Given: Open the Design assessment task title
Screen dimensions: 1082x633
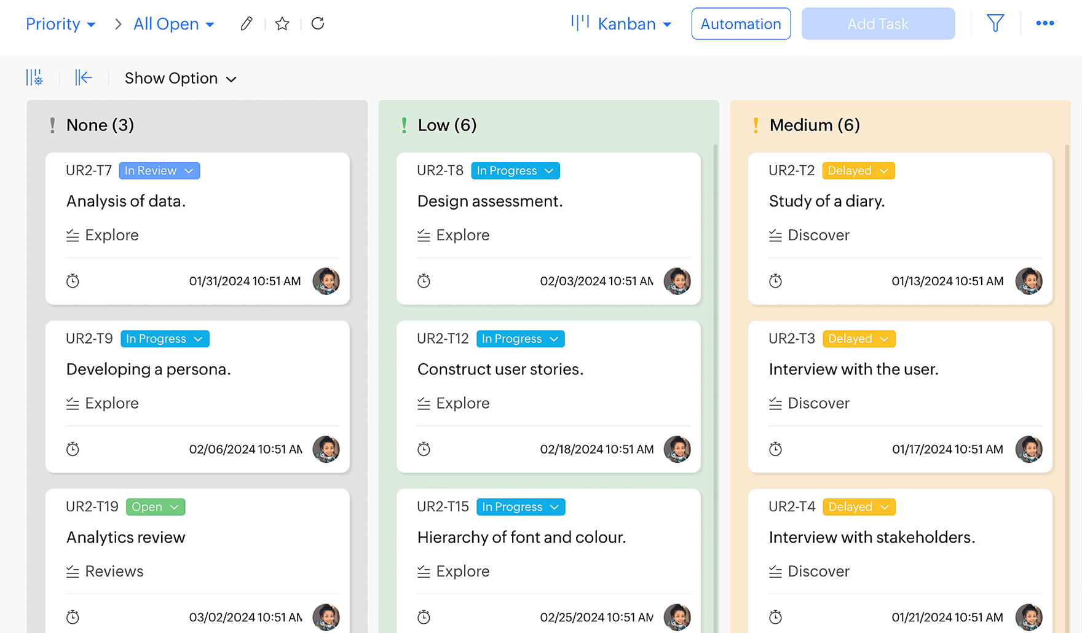Looking at the screenshot, I should tap(489, 202).
